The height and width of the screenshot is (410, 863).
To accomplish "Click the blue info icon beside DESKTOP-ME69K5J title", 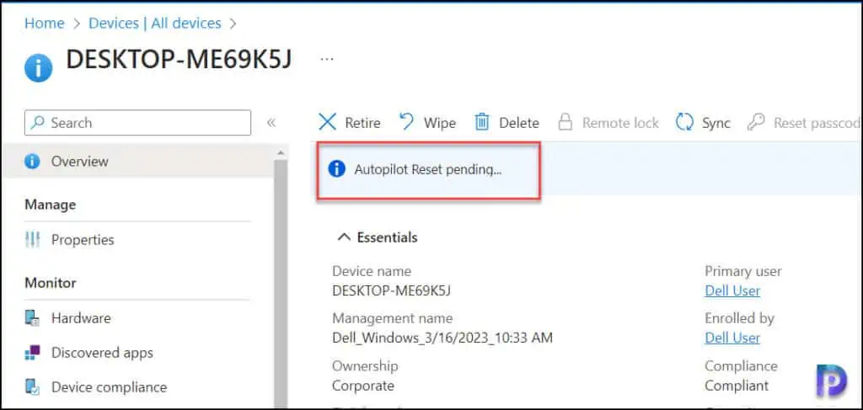I will coord(39,67).
